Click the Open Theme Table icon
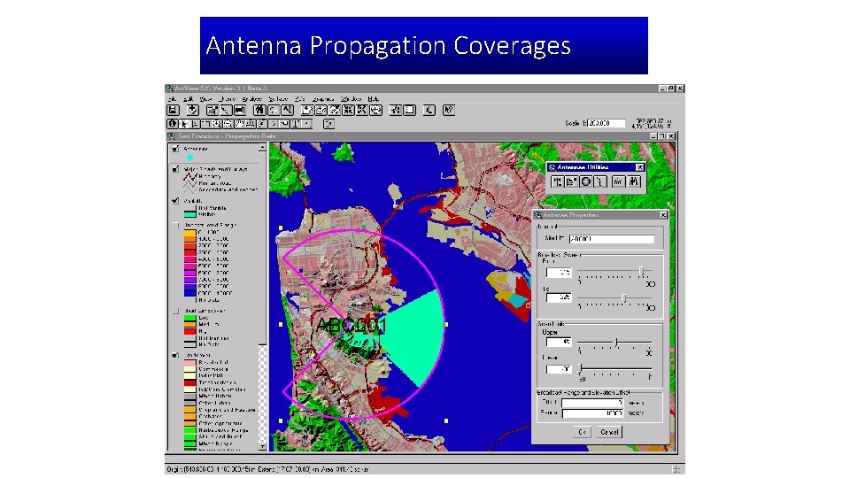The image size is (850, 478). click(240, 110)
